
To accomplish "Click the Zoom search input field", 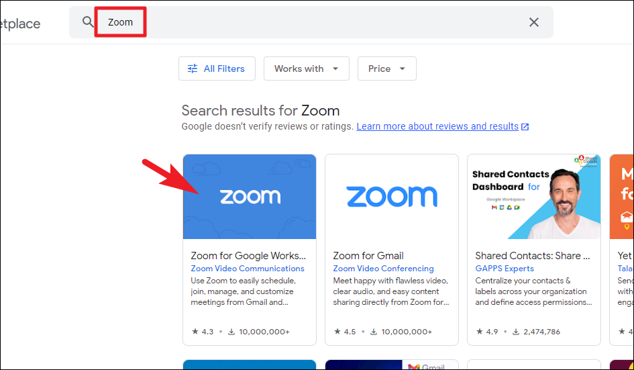I will (311, 22).
